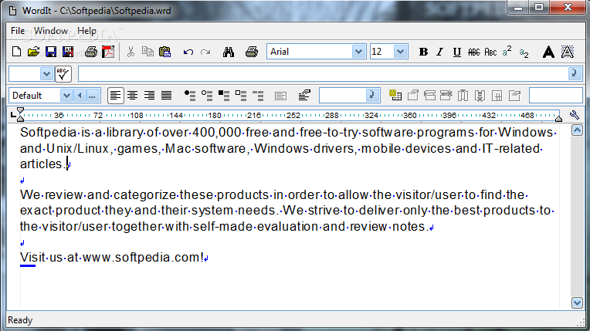Toggle bold formatting
The height and width of the screenshot is (331, 590).
pos(423,52)
